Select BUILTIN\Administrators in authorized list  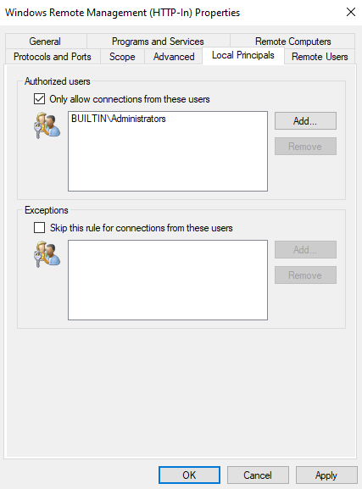[119, 119]
